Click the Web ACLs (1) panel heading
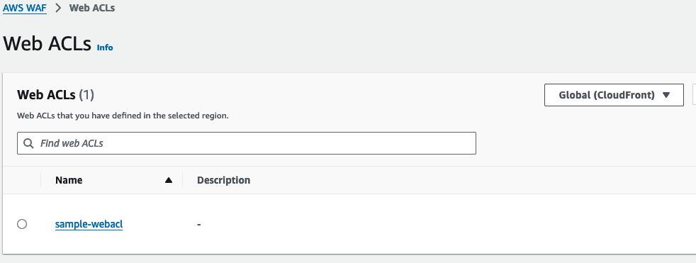Screen dimensions: 696x263 pos(55,94)
